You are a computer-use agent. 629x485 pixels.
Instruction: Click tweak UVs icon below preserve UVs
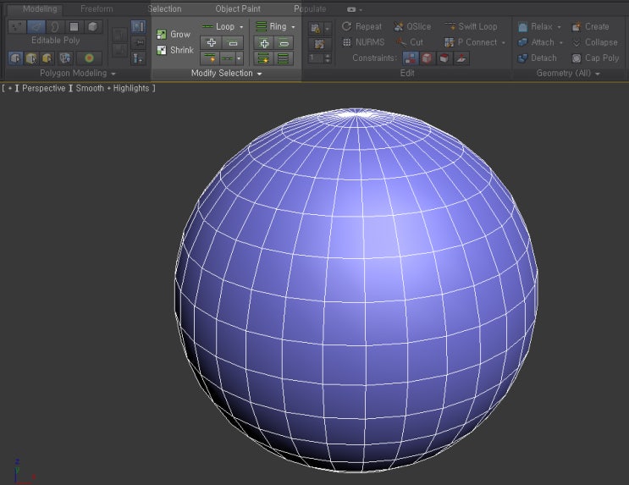coord(320,44)
